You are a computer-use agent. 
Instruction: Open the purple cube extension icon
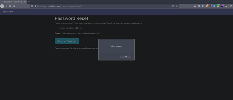(x=222, y=6)
